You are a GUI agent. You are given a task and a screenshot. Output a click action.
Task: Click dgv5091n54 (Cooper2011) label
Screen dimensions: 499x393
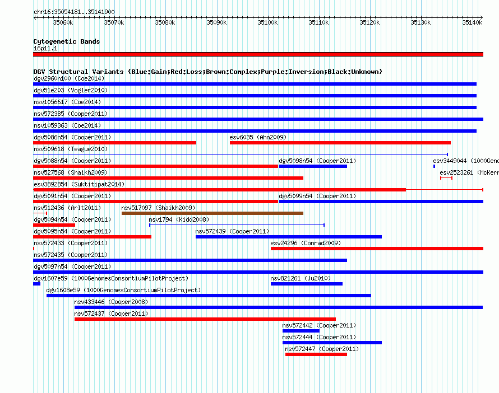[x=72, y=196]
